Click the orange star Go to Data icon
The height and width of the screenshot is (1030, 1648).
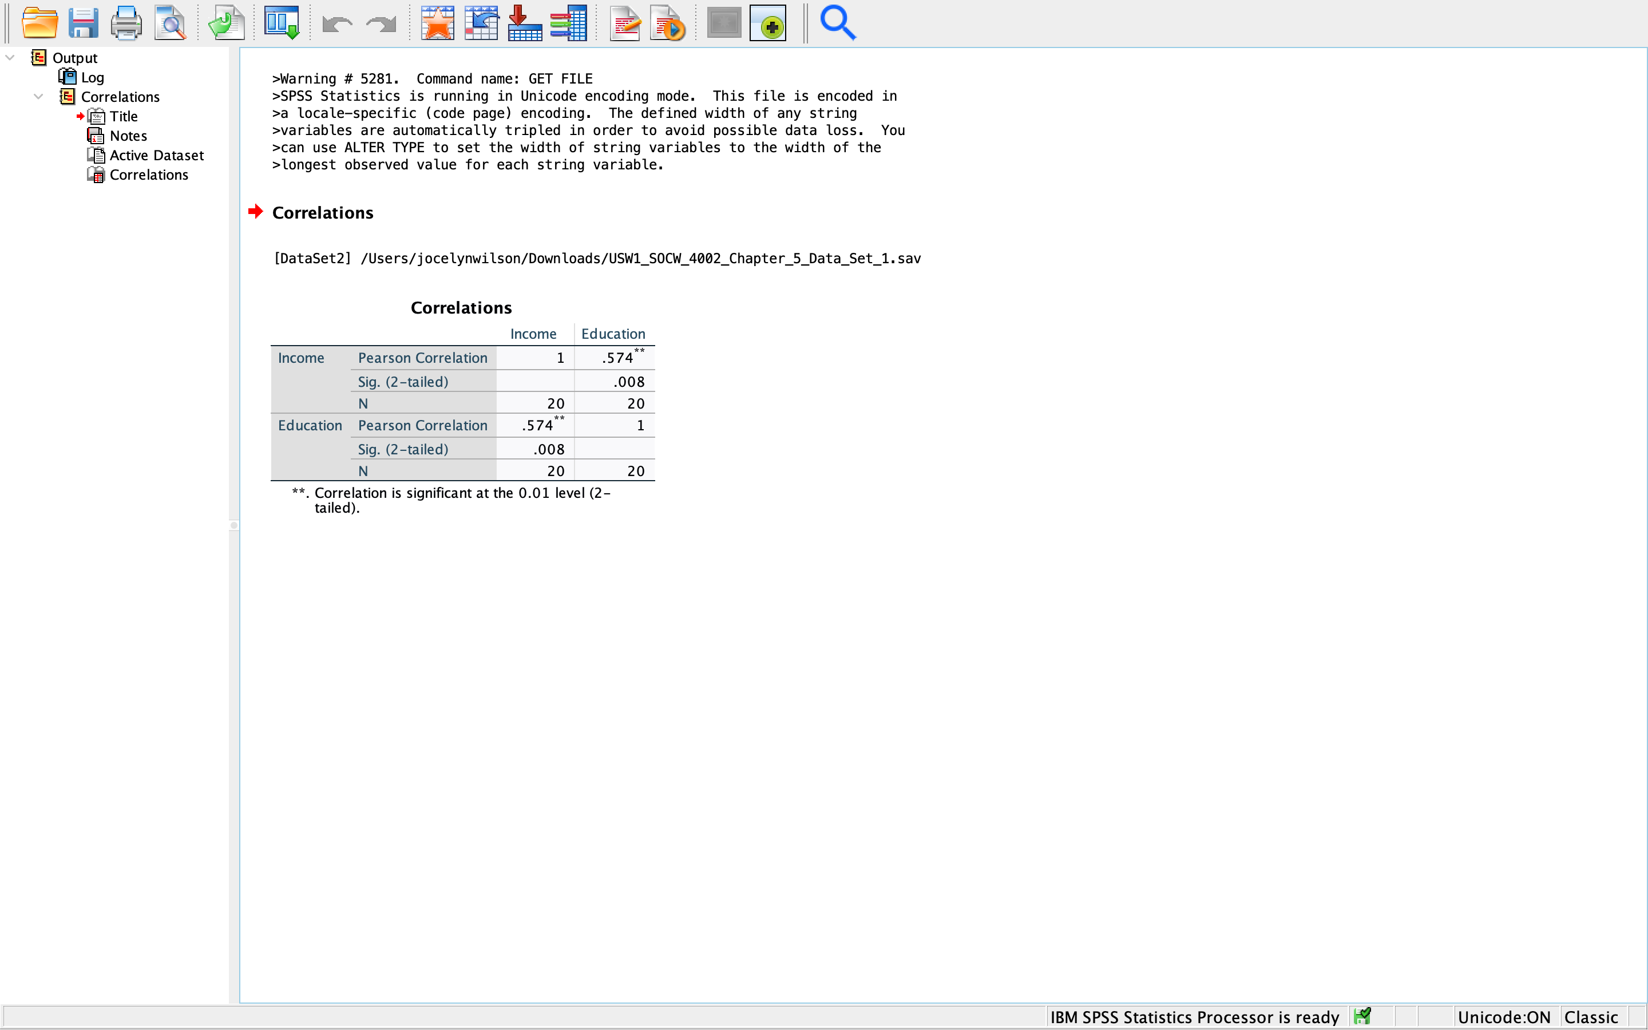click(437, 23)
